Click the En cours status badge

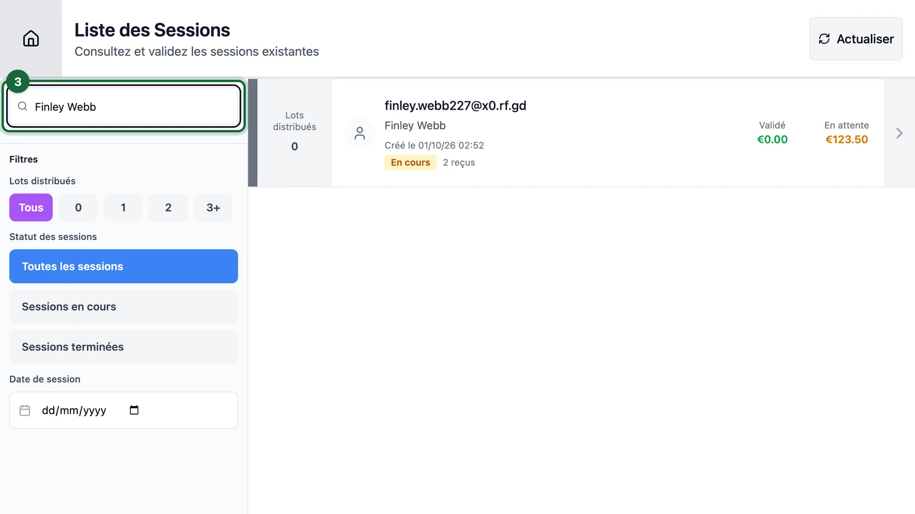410,162
